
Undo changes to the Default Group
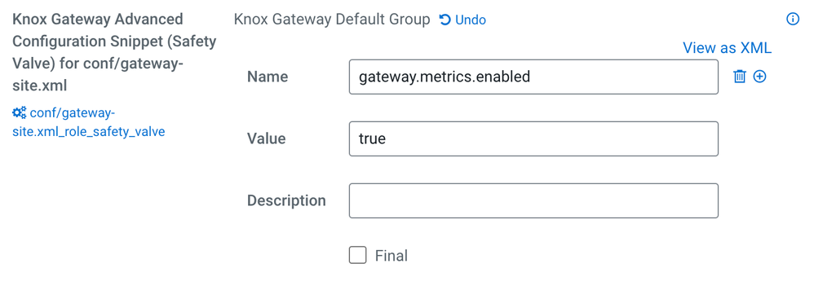tap(462, 20)
